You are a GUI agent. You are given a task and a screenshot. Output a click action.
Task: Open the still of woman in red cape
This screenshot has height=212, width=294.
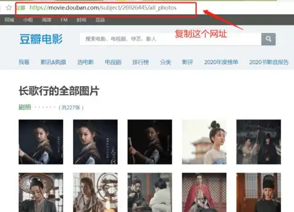coord(204,193)
